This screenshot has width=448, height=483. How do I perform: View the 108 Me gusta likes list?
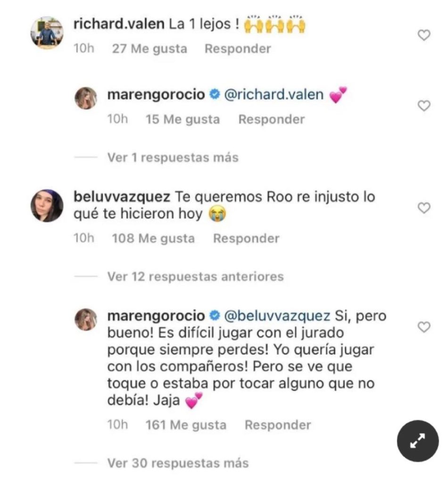pyautogui.click(x=153, y=239)
